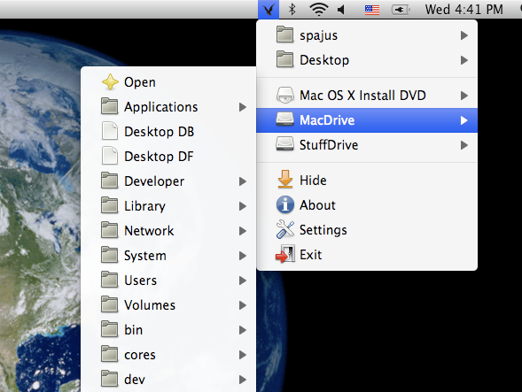Viewport: 522px width, 392px height.
Task: Expand the MacDrive submenu arrow
Action: (x=464, y=120)
